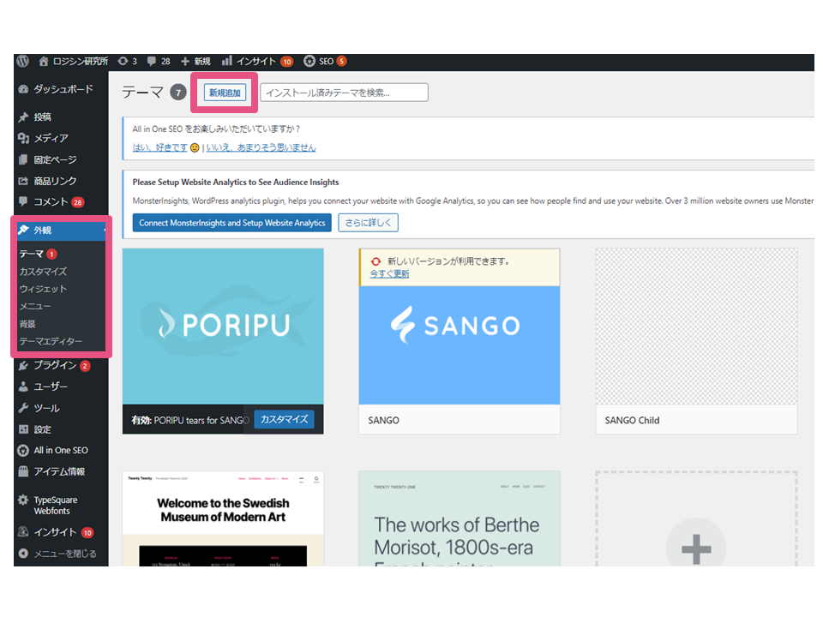Click the dashboard gauge icon in sidebar
This screenshot has height=617, width=823.
[x=23, y=89]
